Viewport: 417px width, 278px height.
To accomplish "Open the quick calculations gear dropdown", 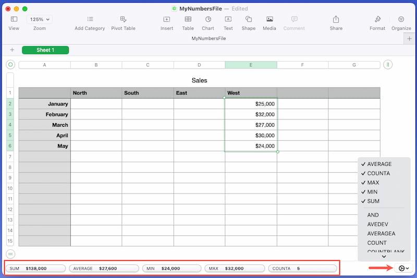I will pyautogui.click(x=403, y=268).
